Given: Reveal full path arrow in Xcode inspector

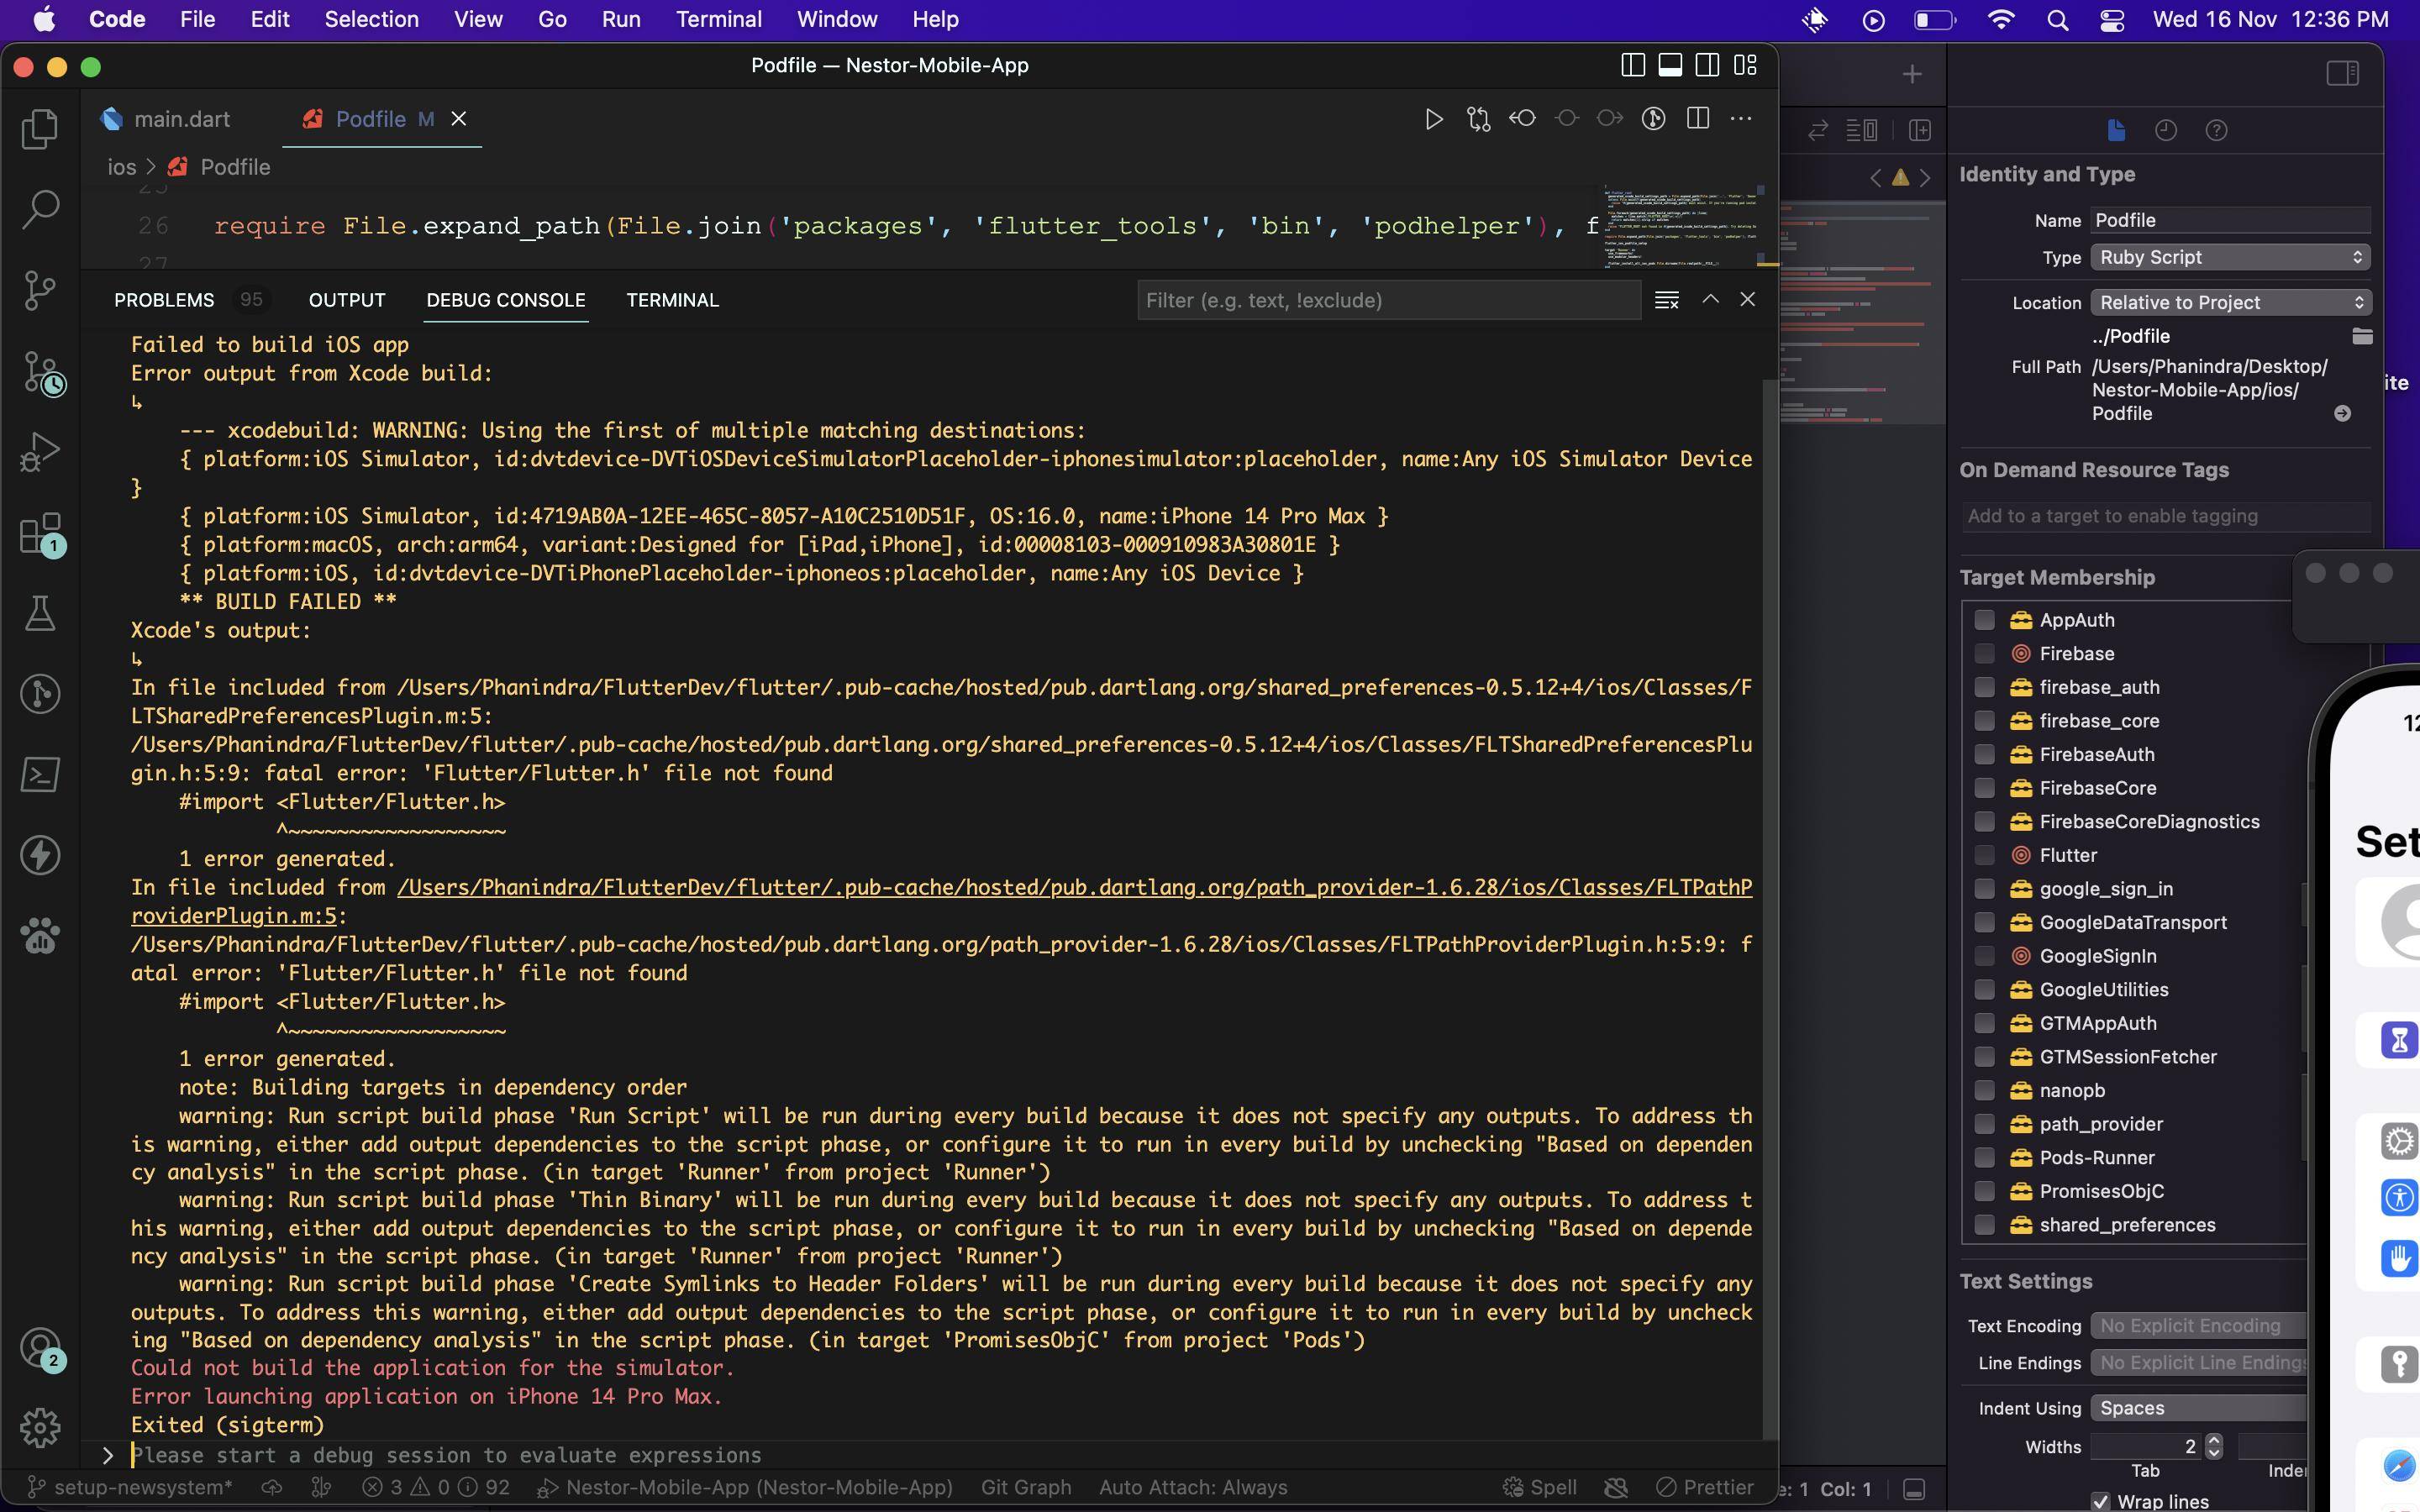Looking at the screenshot, I should [2342, 414].
